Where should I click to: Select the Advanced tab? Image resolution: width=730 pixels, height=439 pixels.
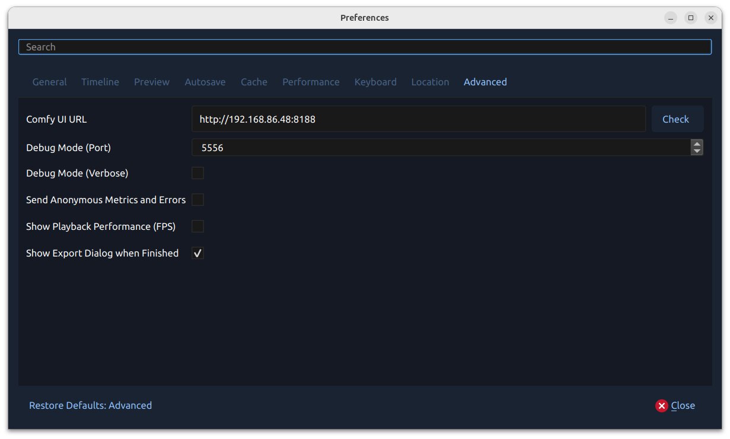[x=485, y=82]
